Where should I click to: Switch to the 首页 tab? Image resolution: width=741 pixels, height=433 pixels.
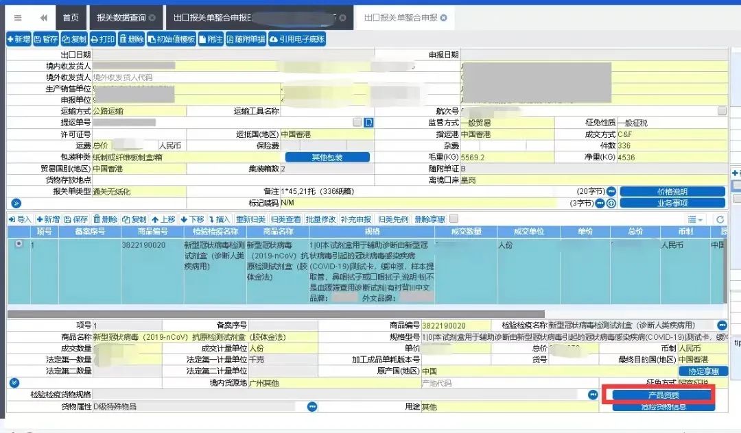point(71,18)
